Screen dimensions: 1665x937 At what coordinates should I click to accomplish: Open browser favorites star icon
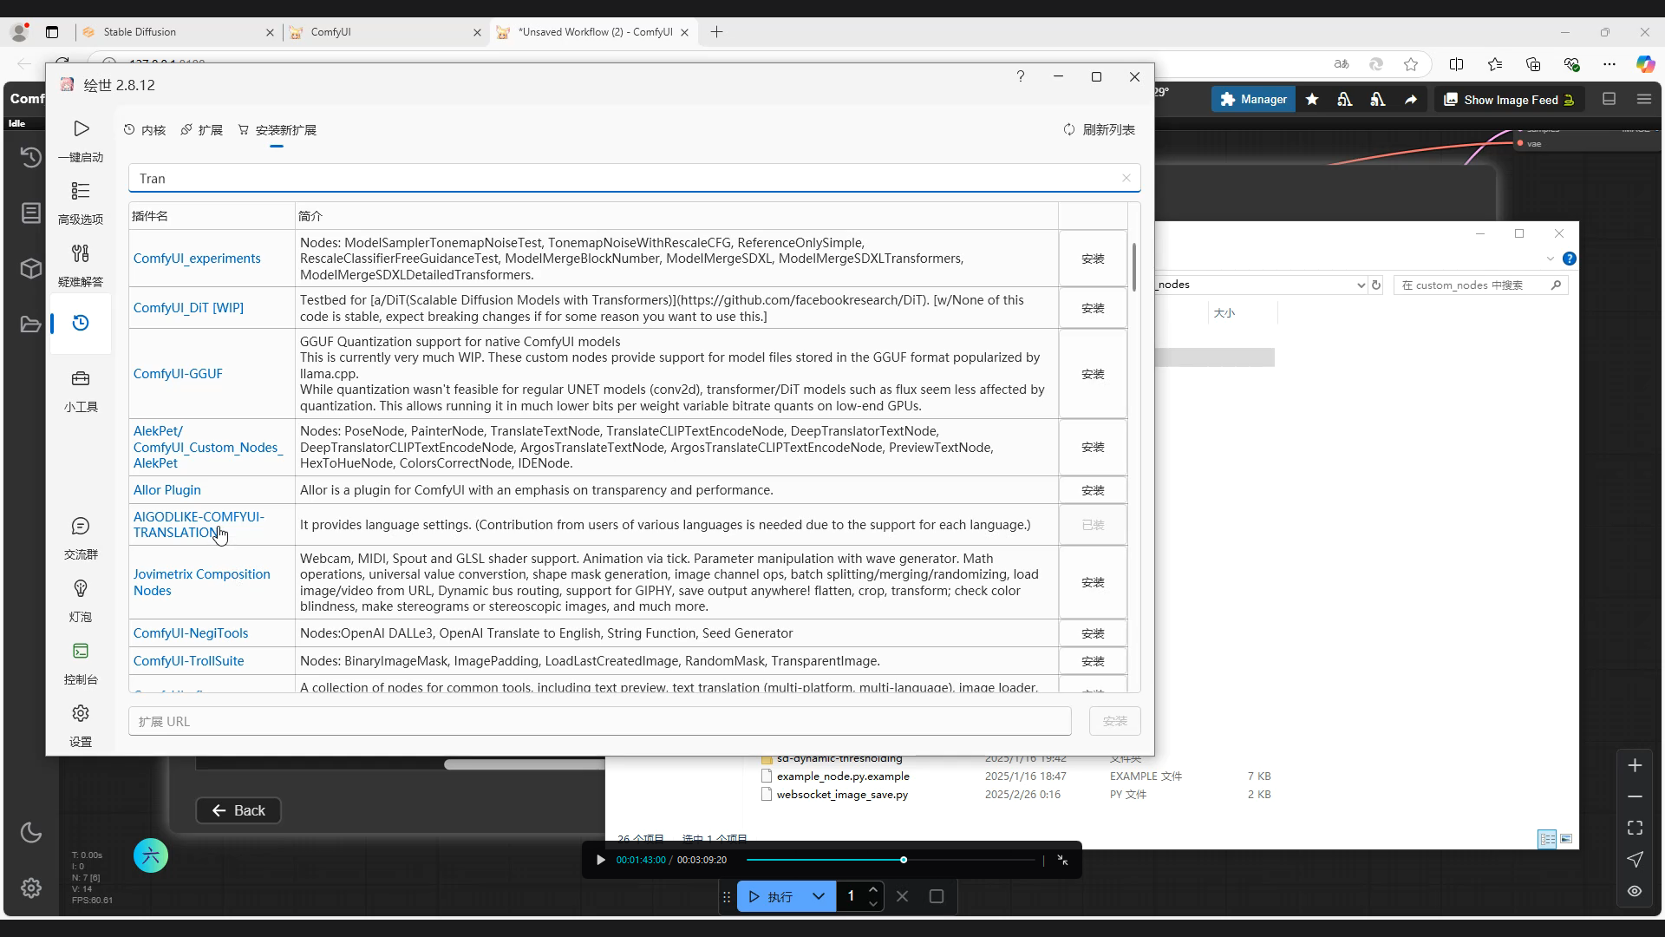pyautogui.click(x=1411, y=64)
